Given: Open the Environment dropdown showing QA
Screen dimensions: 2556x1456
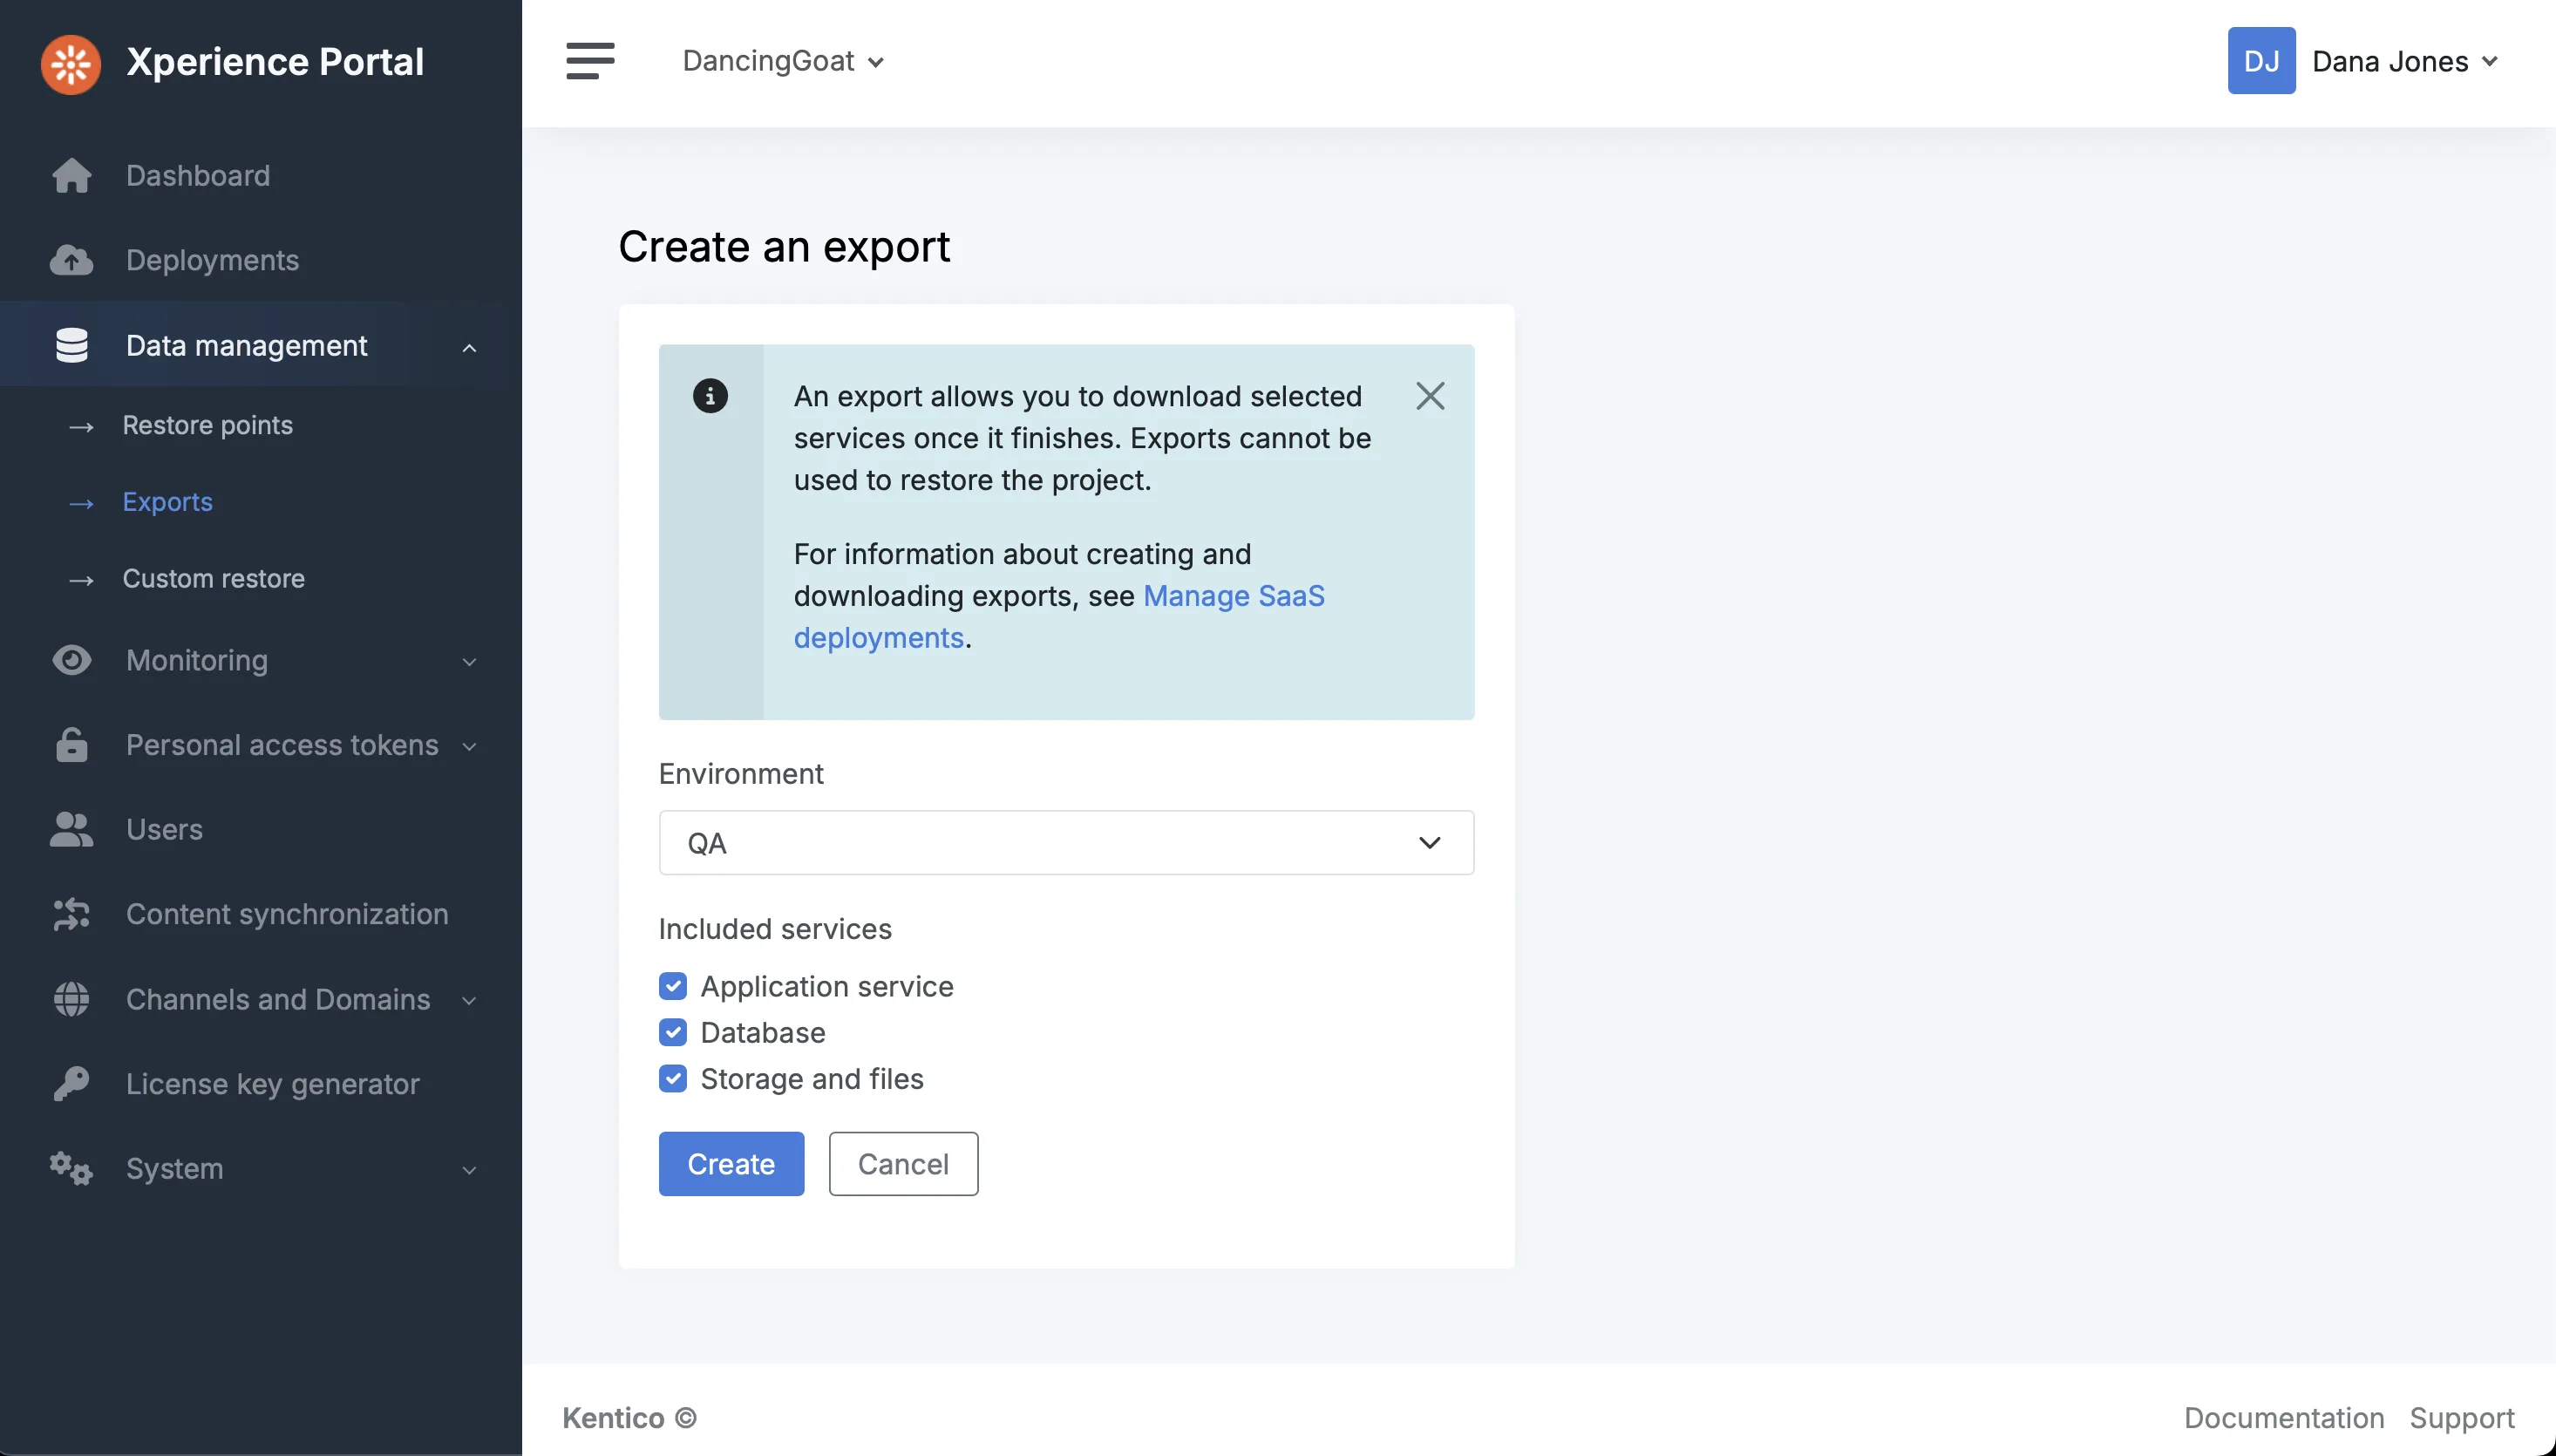Looking at the screenshot, I should click(x=1065, y=843).
